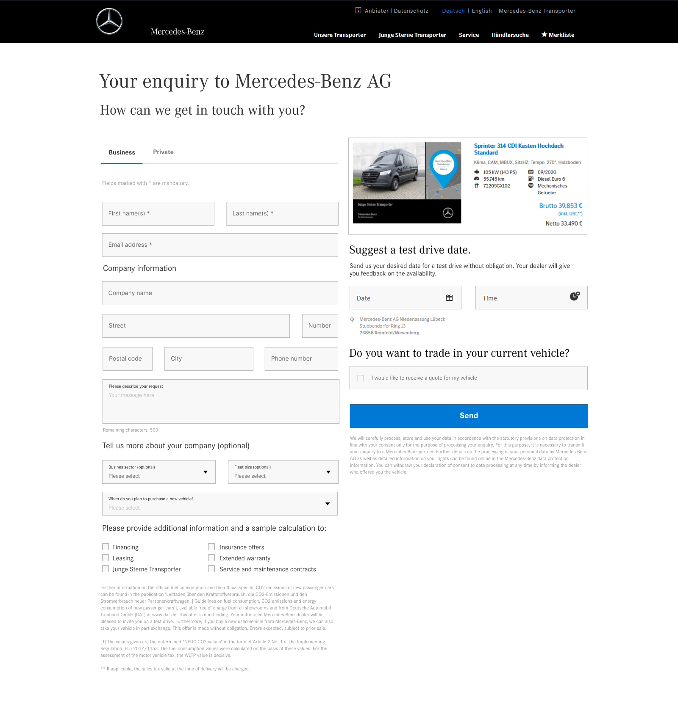This screenshot has height=703, width=678.
Task: Click the Time input field
Action: point(531,298)
